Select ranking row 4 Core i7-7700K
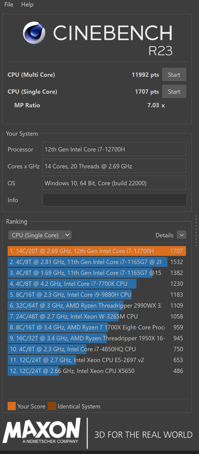This screenshot has width=199, height=454. [x=97, y=284]
